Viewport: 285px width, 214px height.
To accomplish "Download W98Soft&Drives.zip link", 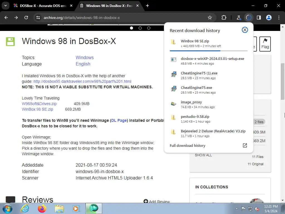I will 39,104.
